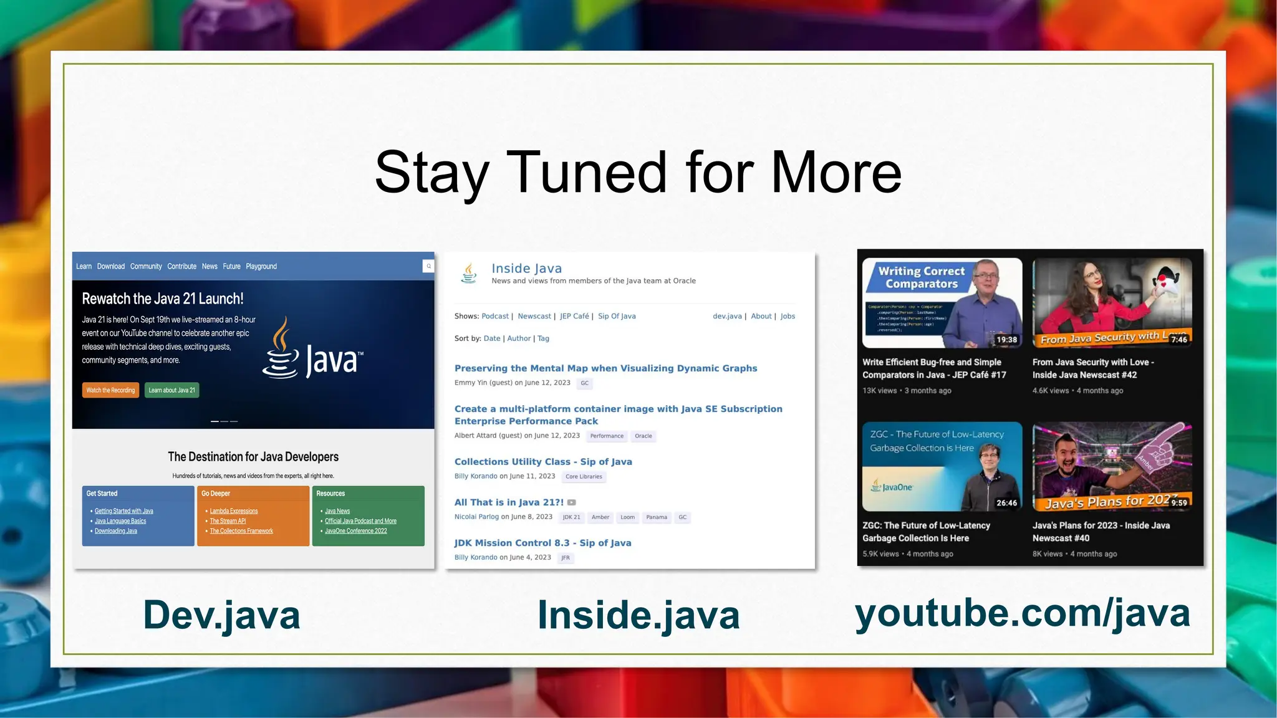Select Future in the navigation bar
This screenshot has width=1277, height=718.
pos(231,266)
